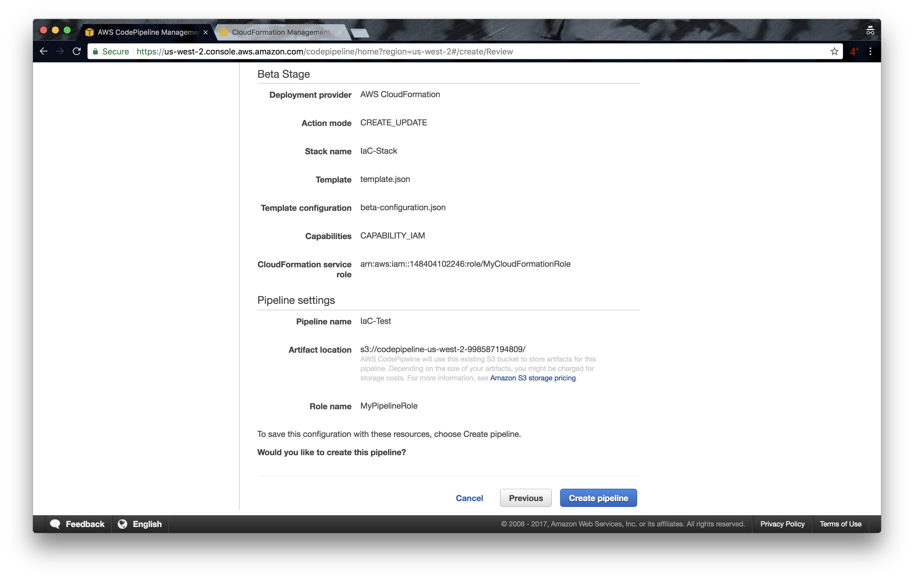Click the Cancel link
The height and width of the screenshot is (580, 914).
click(x=469, y=498)
